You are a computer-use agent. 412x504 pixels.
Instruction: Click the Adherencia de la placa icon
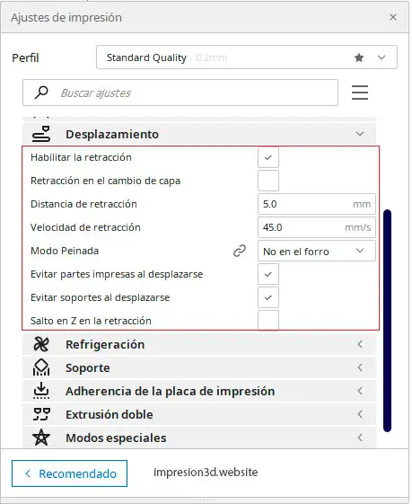[x=41, y=391]
